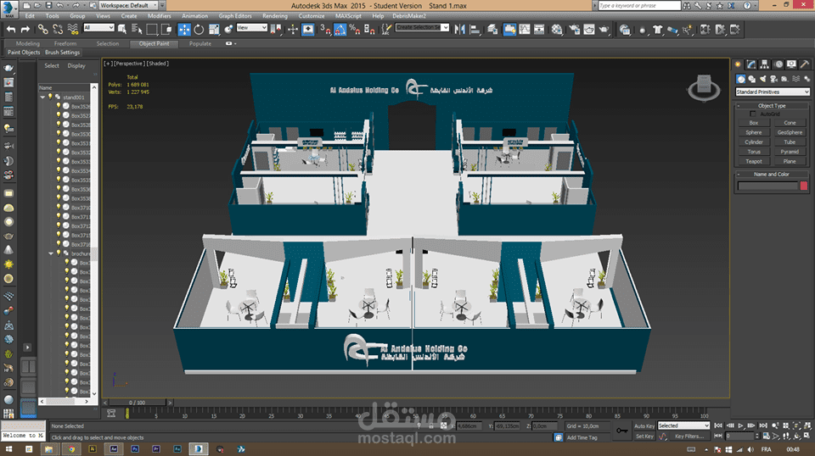This screenshot has width=815, height=456.
Task: Click the Redo arrow in main toolbar
Action: pos(25,30)
